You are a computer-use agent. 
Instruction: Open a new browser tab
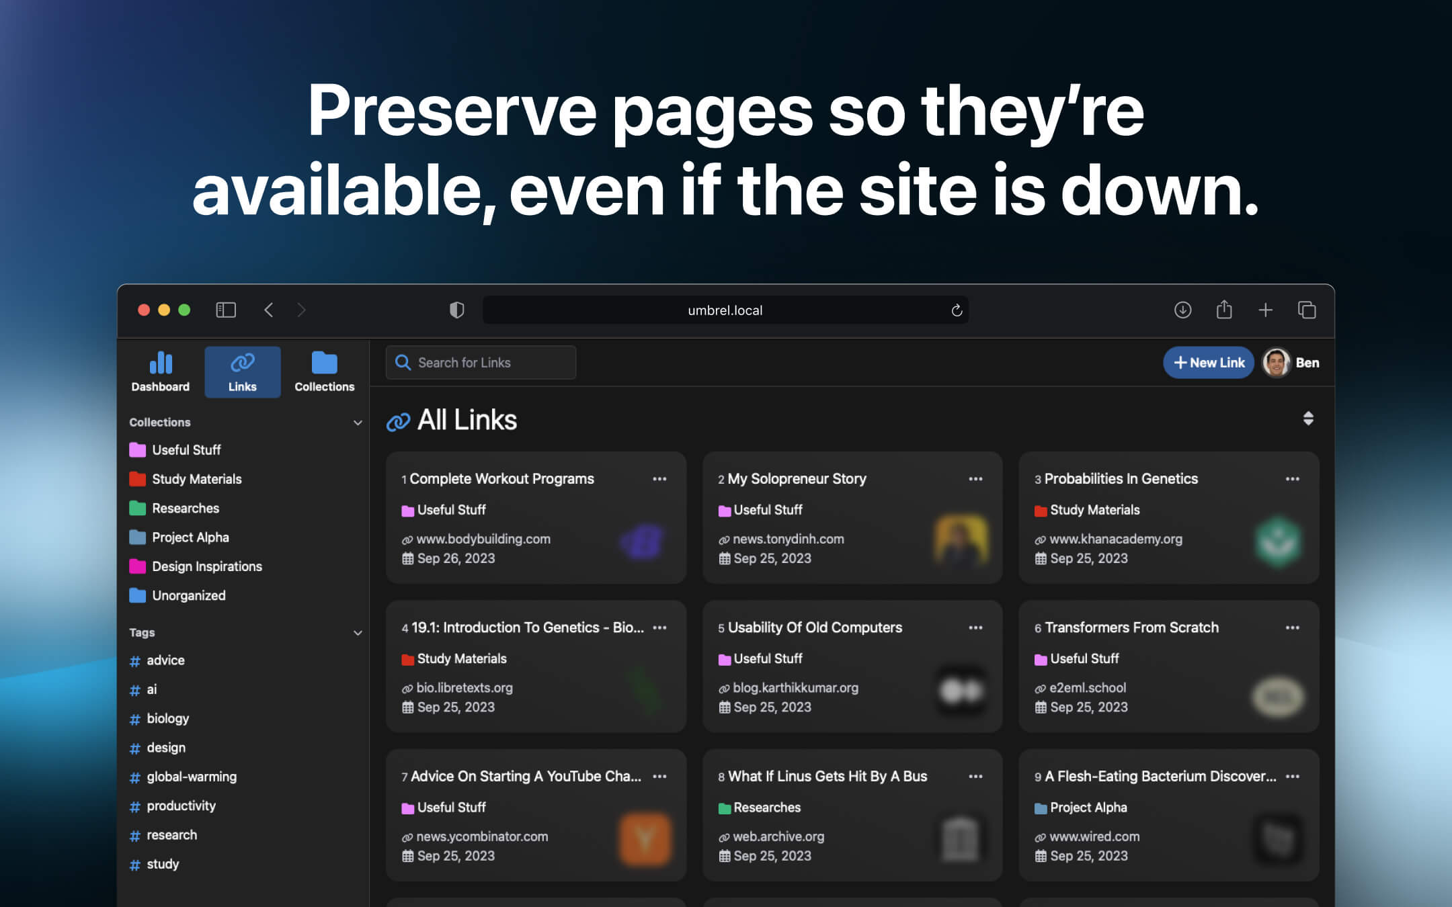(1265, 310)
